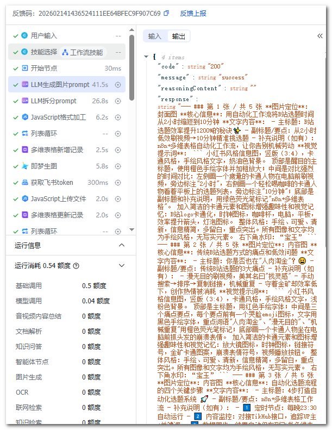The image size is (332, 430).
Task: Select the 多维表格新增记录 step
Action: click(x=67, y=149)
